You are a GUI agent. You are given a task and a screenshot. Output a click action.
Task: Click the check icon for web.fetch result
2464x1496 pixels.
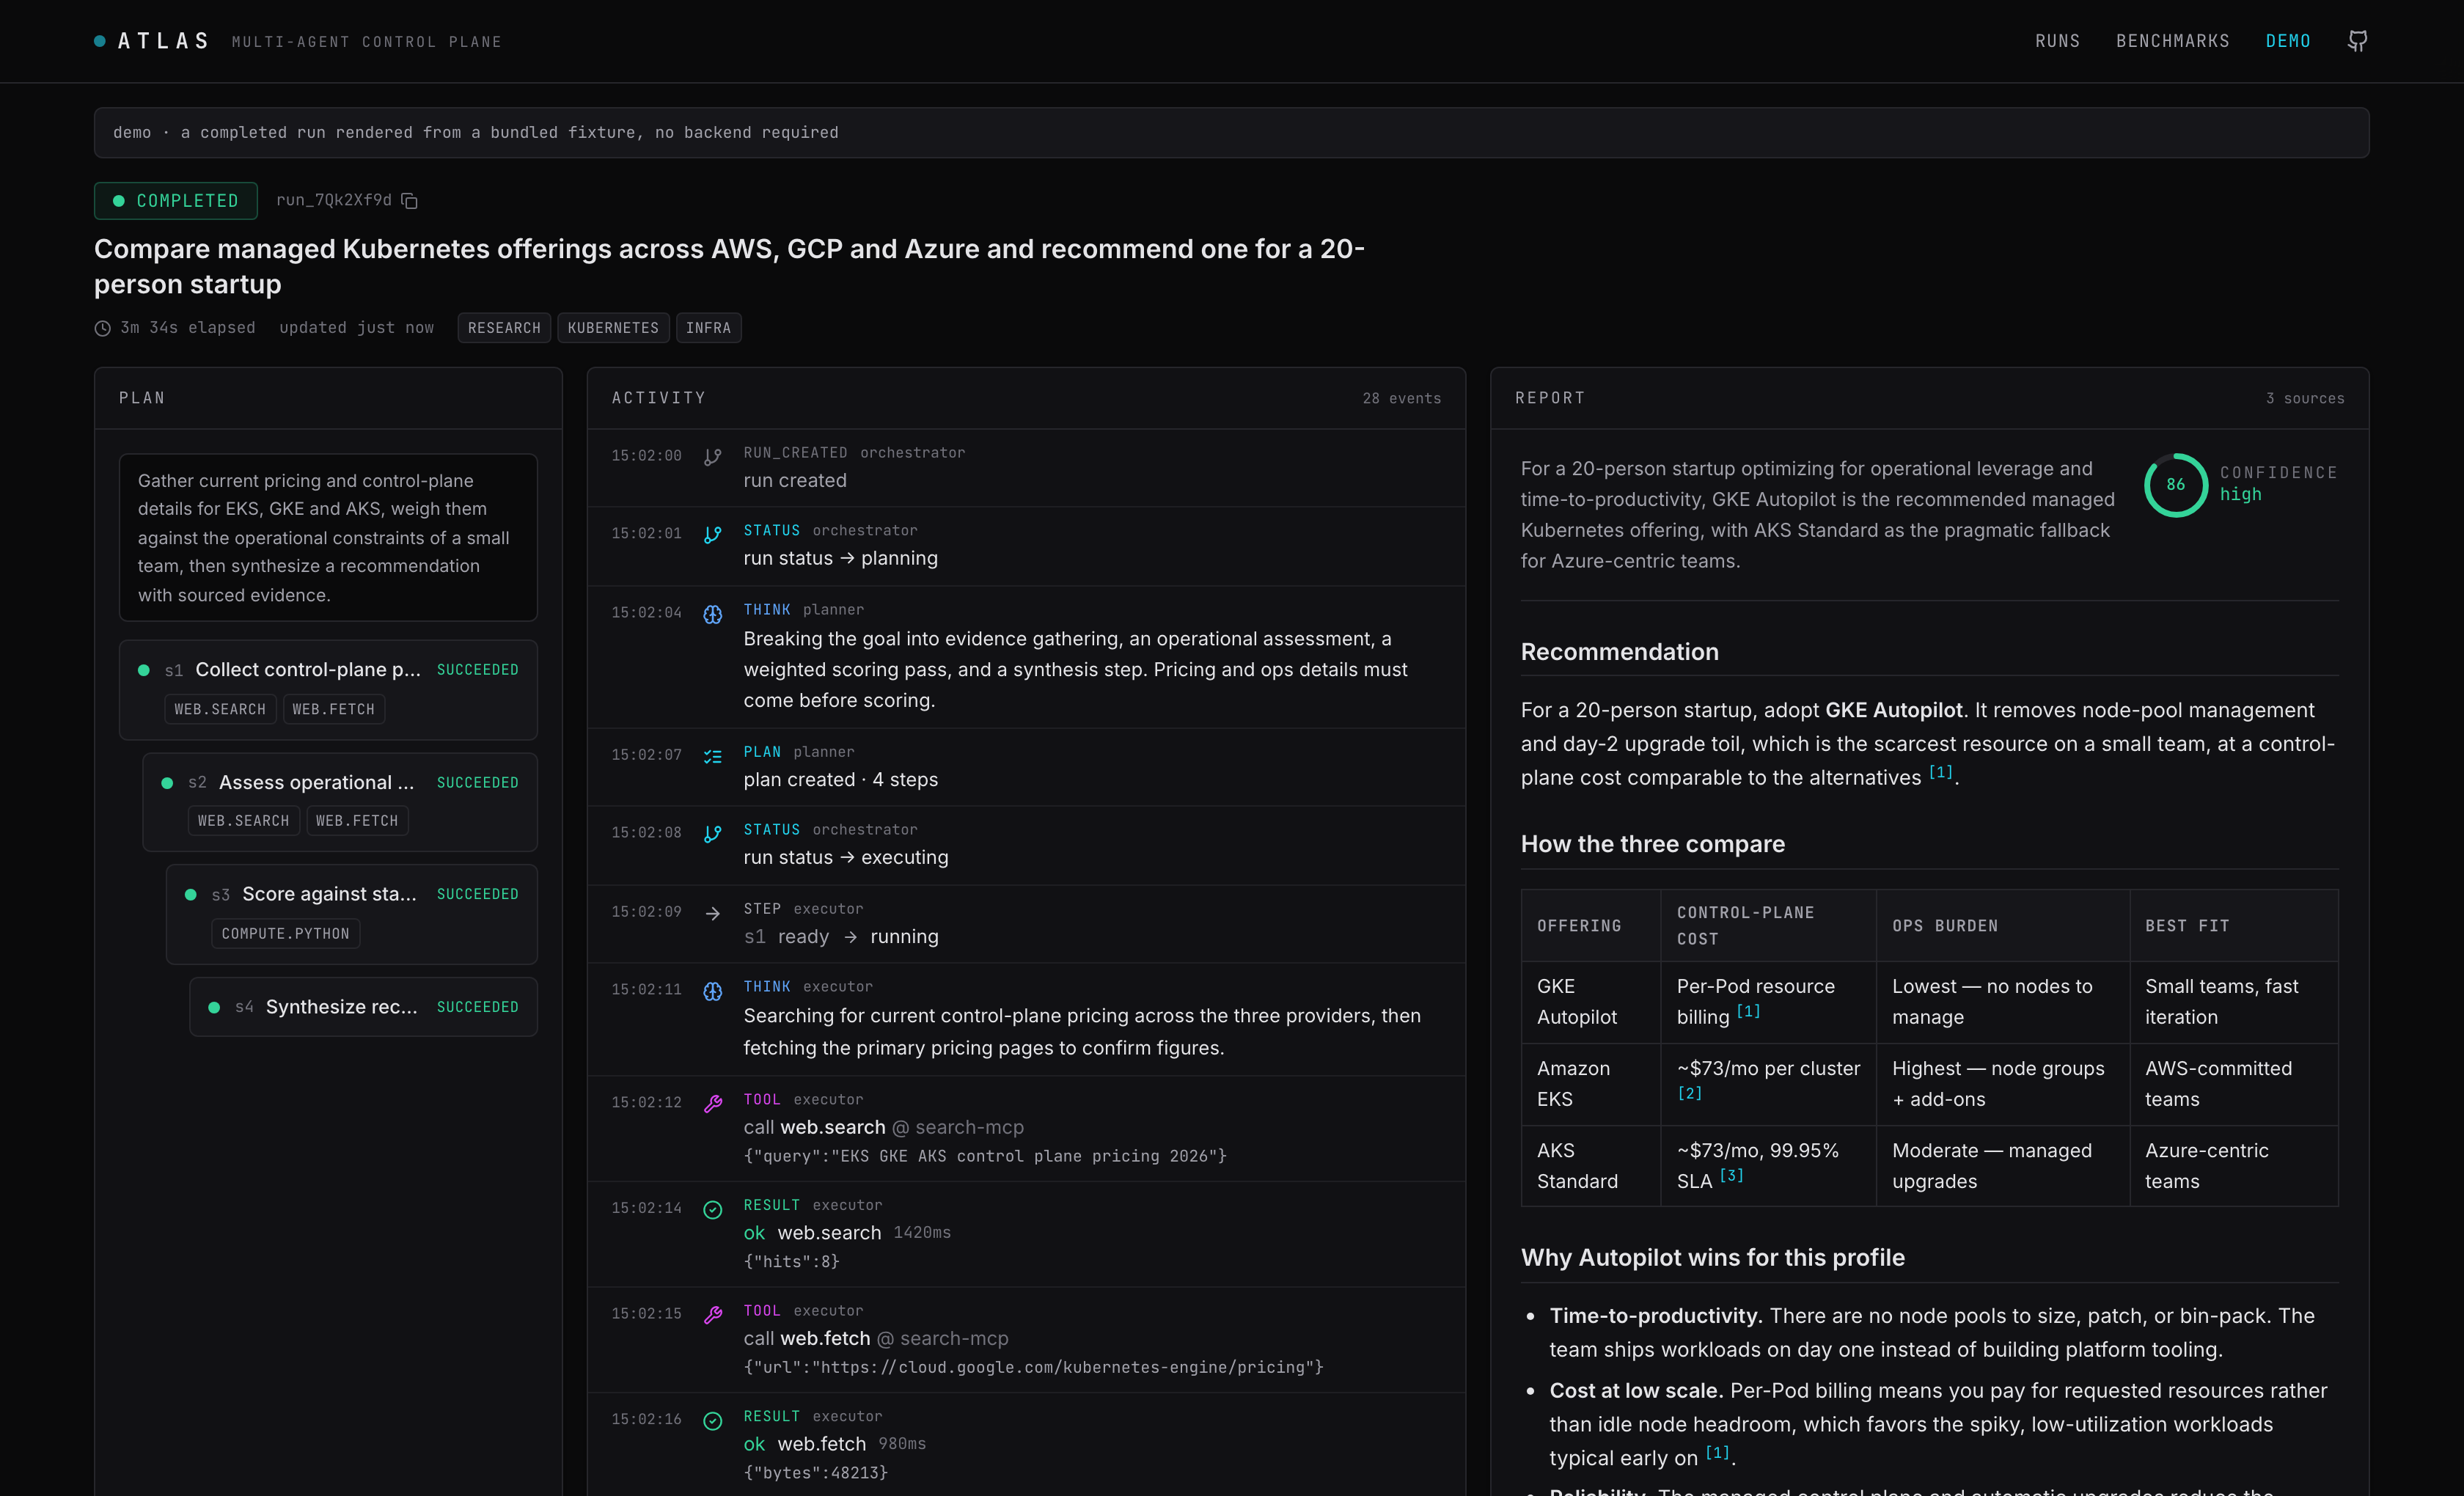click(x=712, y=1421)
